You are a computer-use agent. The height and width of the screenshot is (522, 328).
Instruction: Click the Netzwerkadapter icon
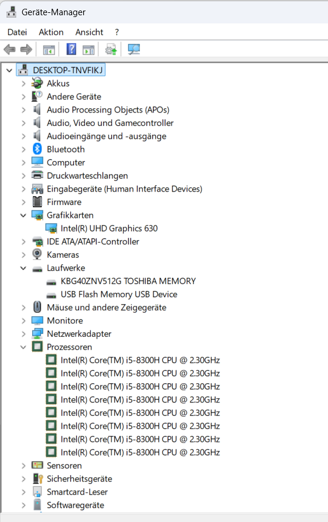click(x=37, y=333)
